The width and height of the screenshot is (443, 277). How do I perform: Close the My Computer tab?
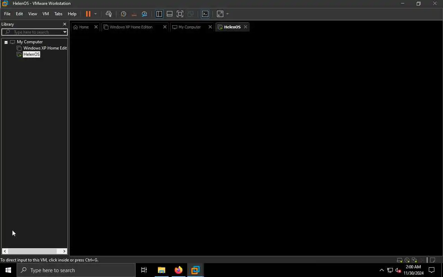pyautogui.click(x=210, y=27)
